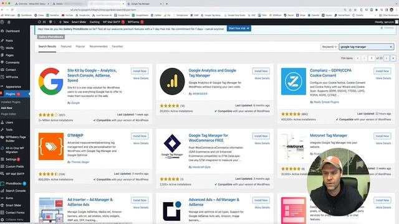Click New in the admin bar
Image resolution: width=399 pixels, height=224 pixels.
(64, 22)
